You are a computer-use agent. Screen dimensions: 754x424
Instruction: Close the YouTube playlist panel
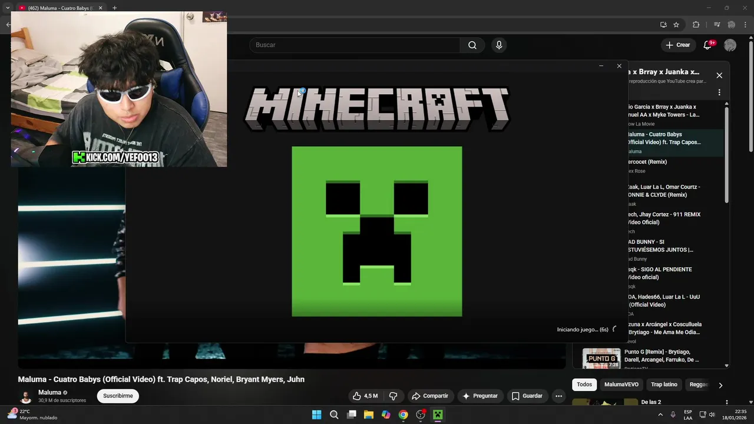[x=719, y=75]
